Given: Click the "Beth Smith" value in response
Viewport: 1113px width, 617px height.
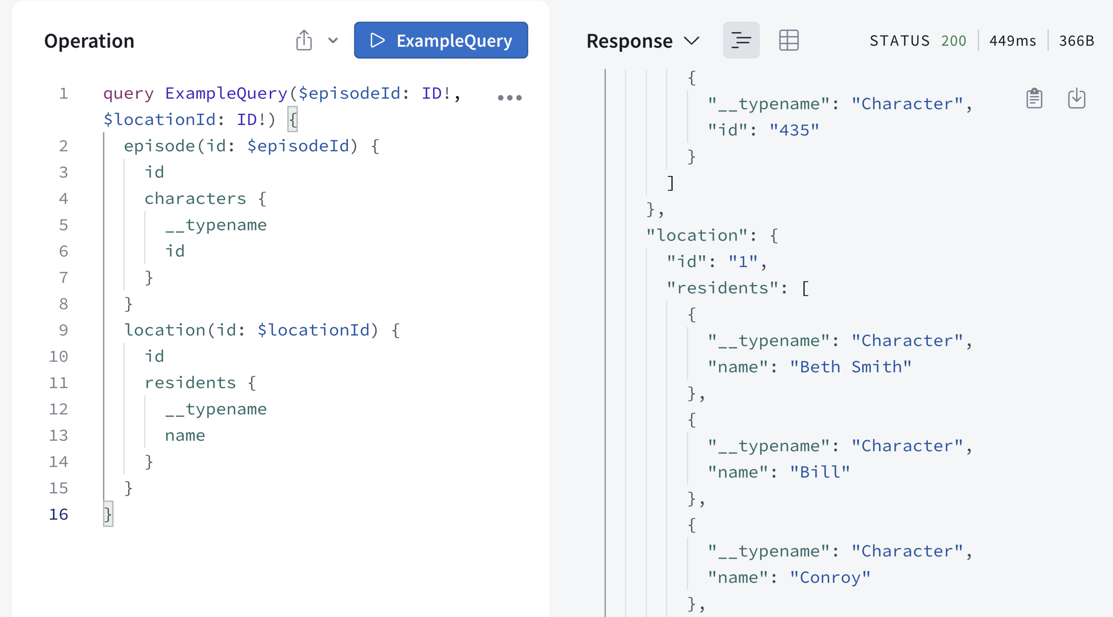Looking at the screenshot, I should coord(851,367).
